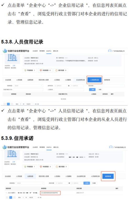Switch to 业绩信息 tab in 5.3.8 screenshot
The image size is (129, 202).
pyautogui.click(x=30, y=80)
